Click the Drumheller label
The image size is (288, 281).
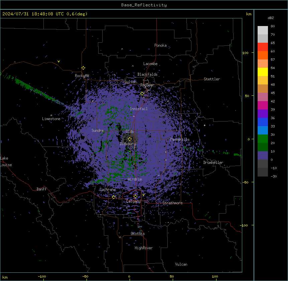213,163
